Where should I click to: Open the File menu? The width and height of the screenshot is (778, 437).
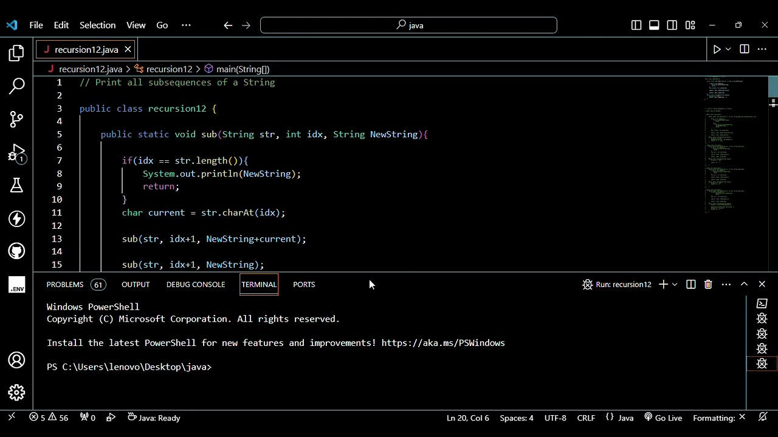pos(36,25)
